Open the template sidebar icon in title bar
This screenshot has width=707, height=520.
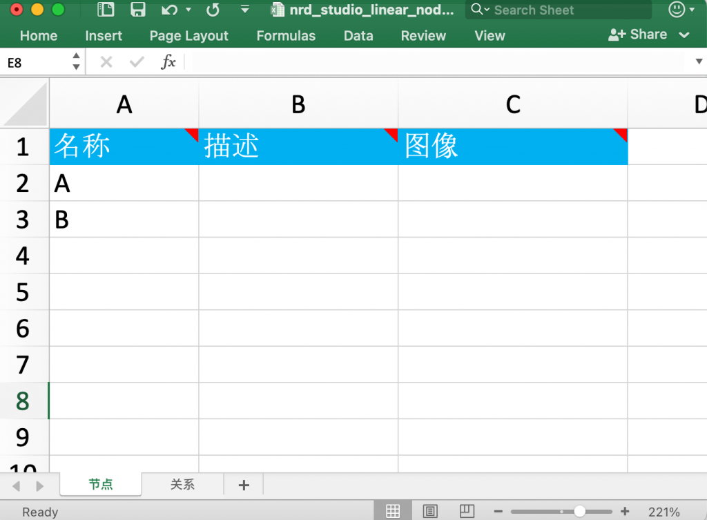pos(106,10)
